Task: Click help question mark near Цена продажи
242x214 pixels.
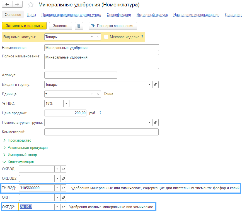Action: pyautogui.click(x=100, y=113)
